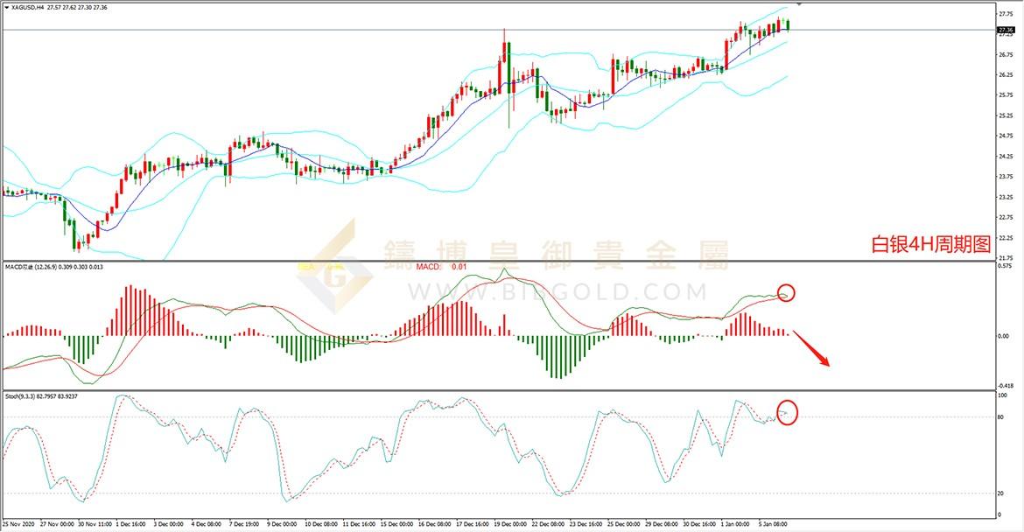Click the chart shift triangle marker at top
The image size is (1024, 532).
pyautogui.click(x=799, y=3)
